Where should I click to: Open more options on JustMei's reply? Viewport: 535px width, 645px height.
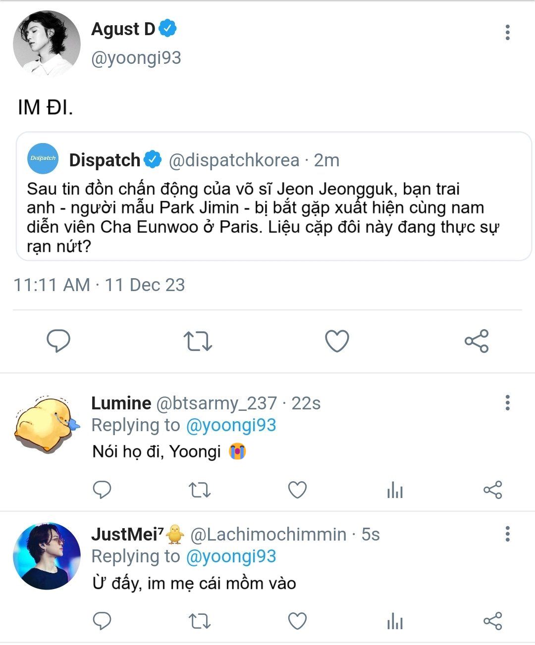(x=507, y=534)
